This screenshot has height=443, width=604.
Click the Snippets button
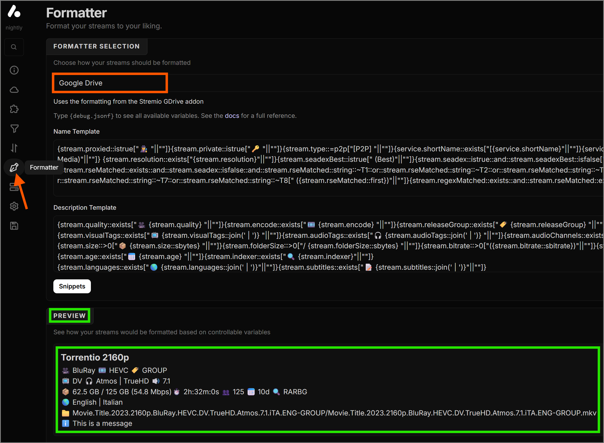pyautogui.click(x=72, y=286)
